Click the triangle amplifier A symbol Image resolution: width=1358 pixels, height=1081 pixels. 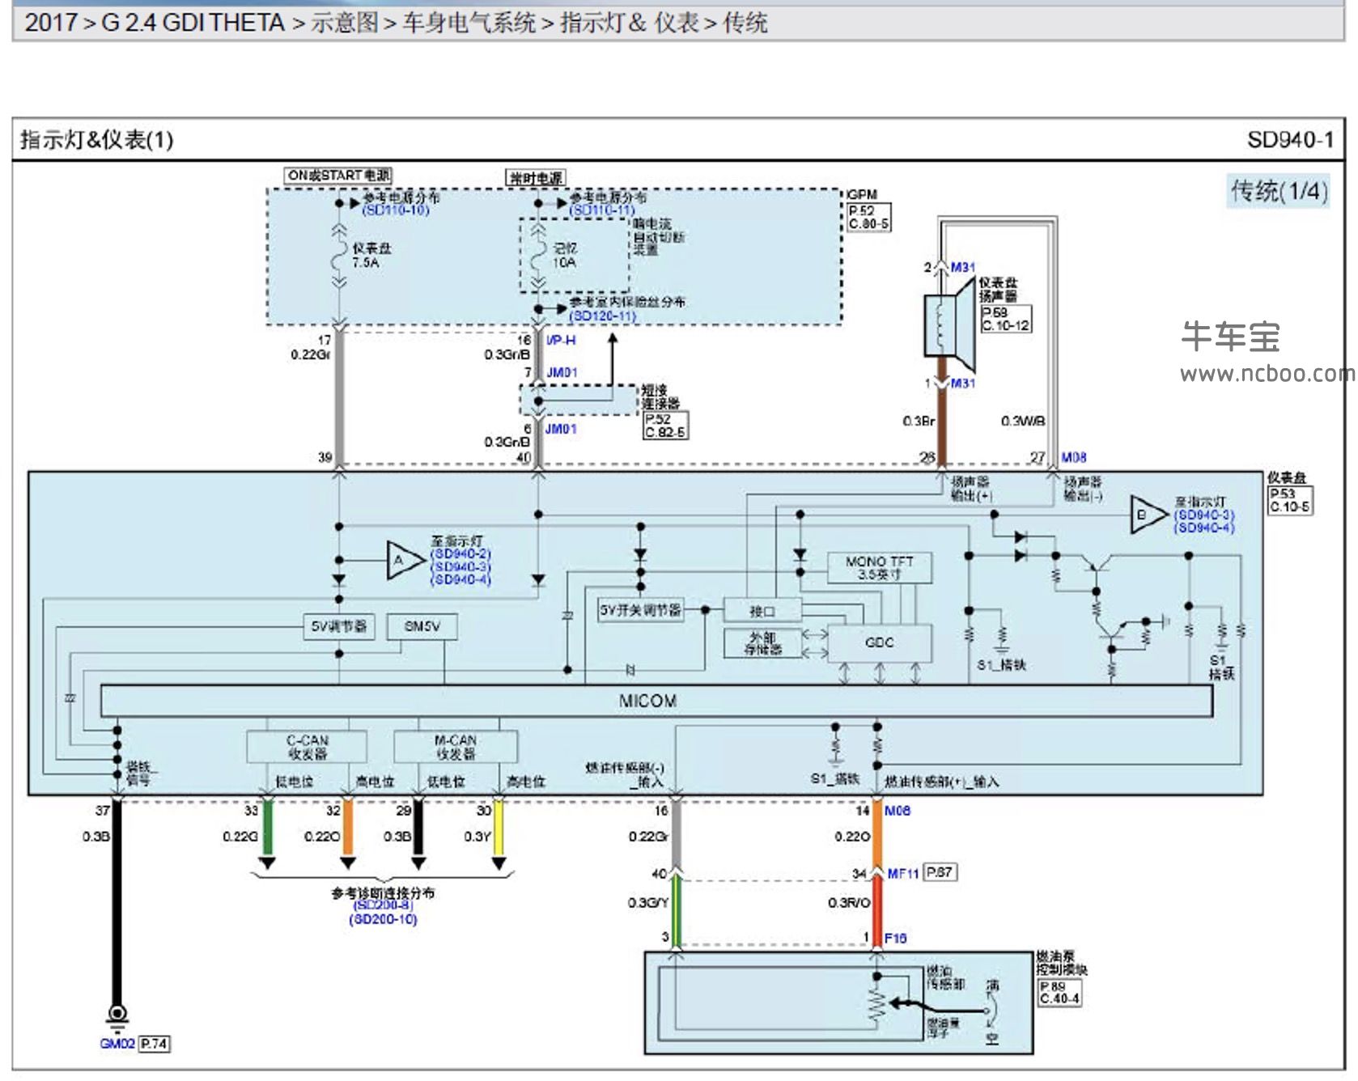(x=405, y=560)
